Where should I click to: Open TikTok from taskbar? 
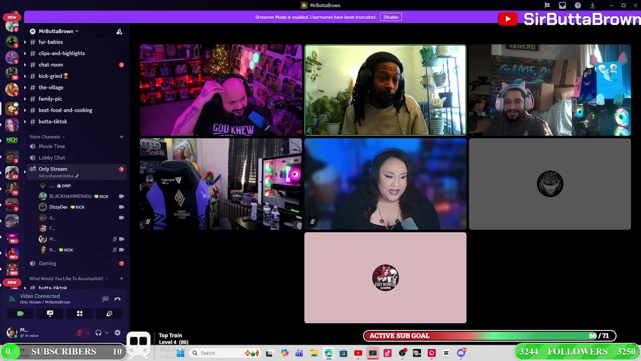tap(388, 353)
